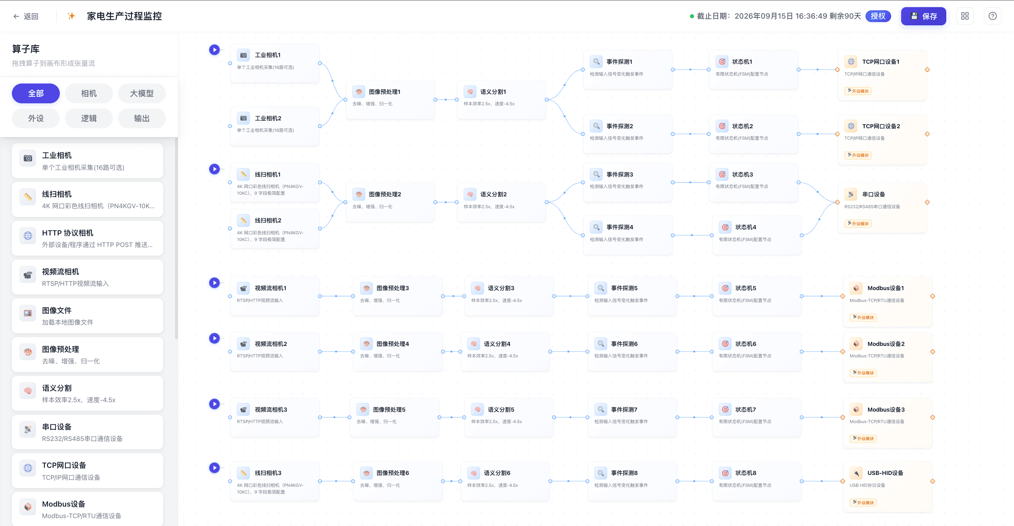
Task: Click the TCP网口设备1 globe icon
Action: point(851,62)
